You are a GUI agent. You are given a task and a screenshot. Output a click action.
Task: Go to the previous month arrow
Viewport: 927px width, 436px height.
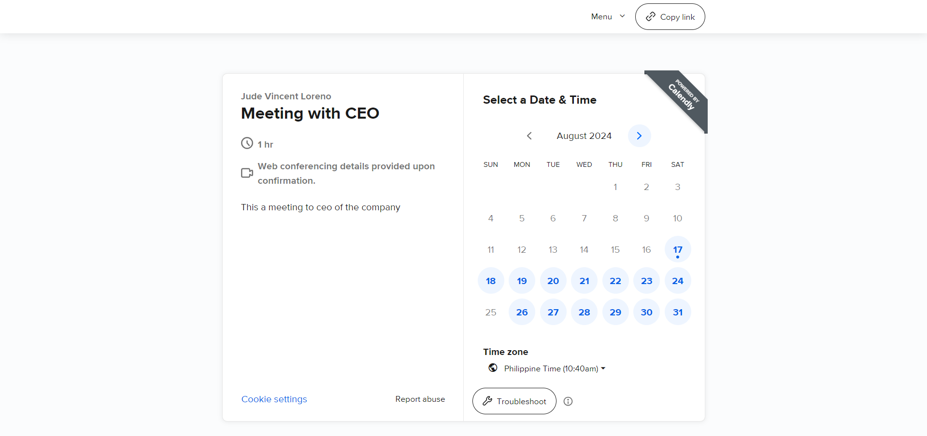click(529, 136)
